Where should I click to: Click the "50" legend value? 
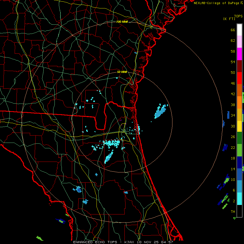233,73
